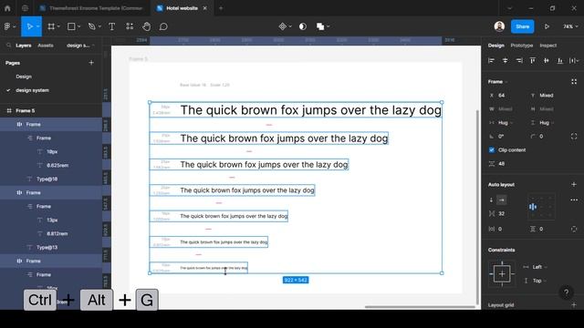Open the Pen tool dropdown arrow

tap(99, 26)
